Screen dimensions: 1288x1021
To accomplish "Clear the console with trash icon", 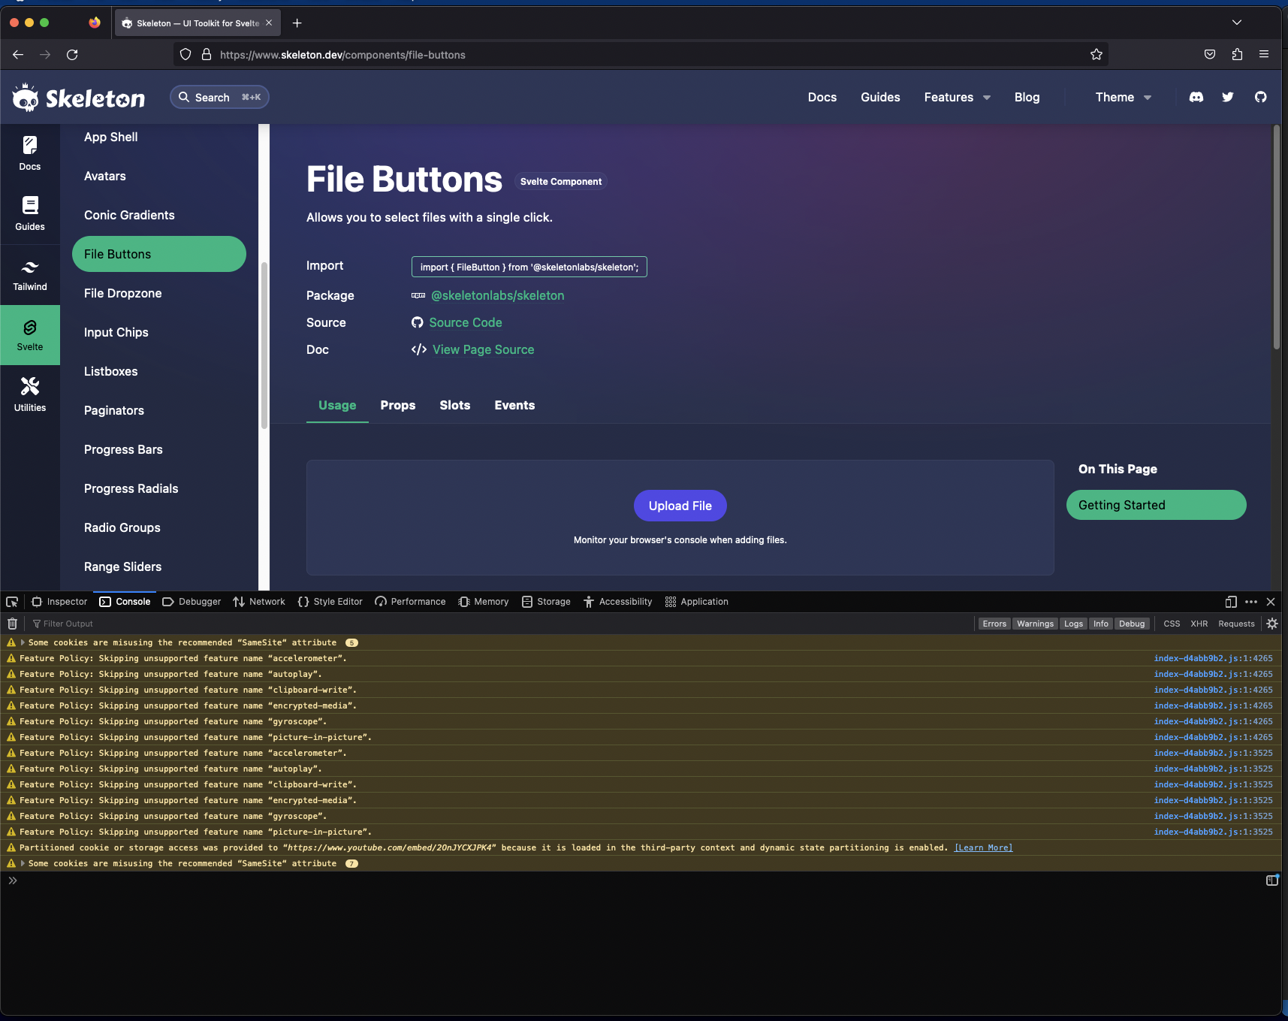I will (x=12, y=623).
